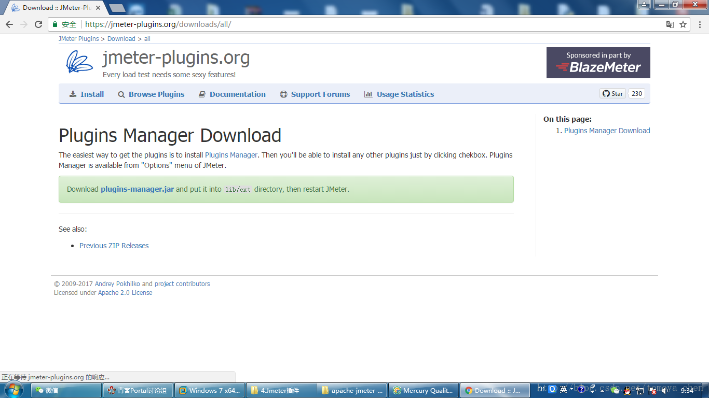Click the Chrome user profile button
The height and width of the screenshot is (398, 709).
(644, 4)
